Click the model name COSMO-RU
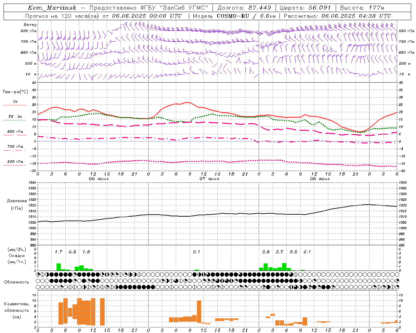Viewport: 416px width, 333px height. pos(233,16)
